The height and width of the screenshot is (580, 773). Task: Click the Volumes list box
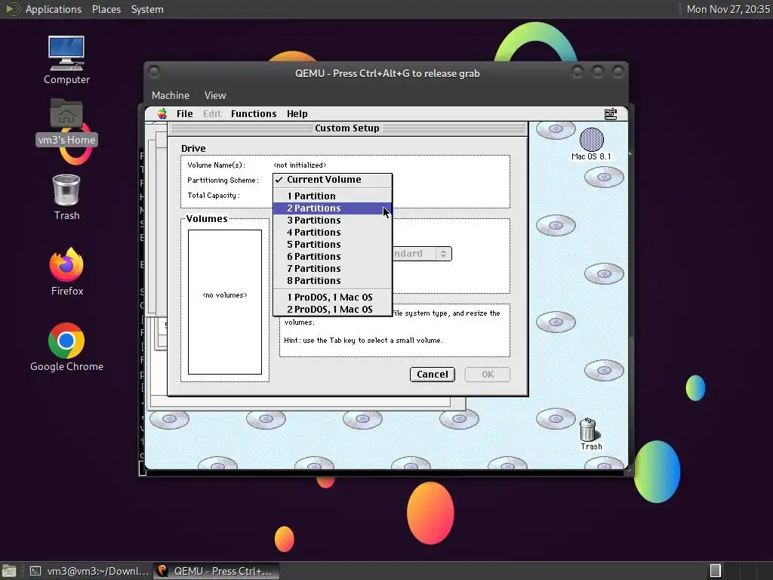tap(225, 302)
